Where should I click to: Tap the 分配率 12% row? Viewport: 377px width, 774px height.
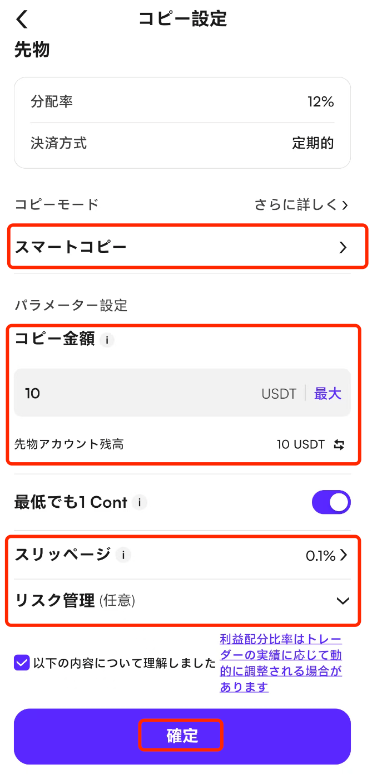tap(182, 102)
